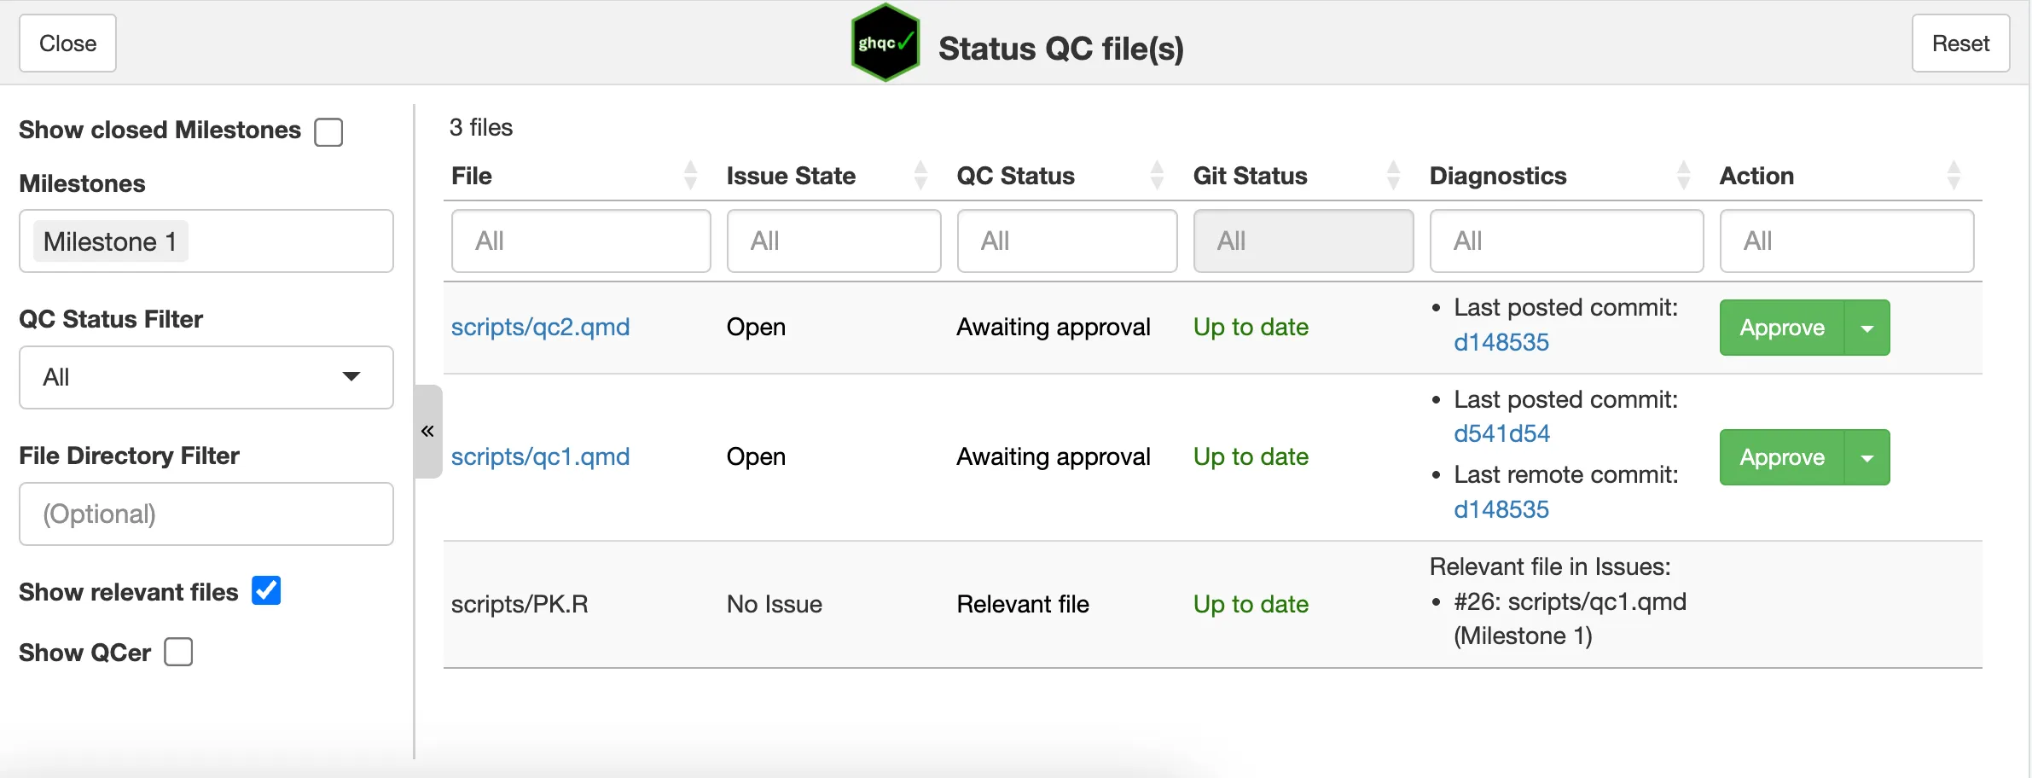
Task: Sort table by Action column
Action: click(1954, 176)
